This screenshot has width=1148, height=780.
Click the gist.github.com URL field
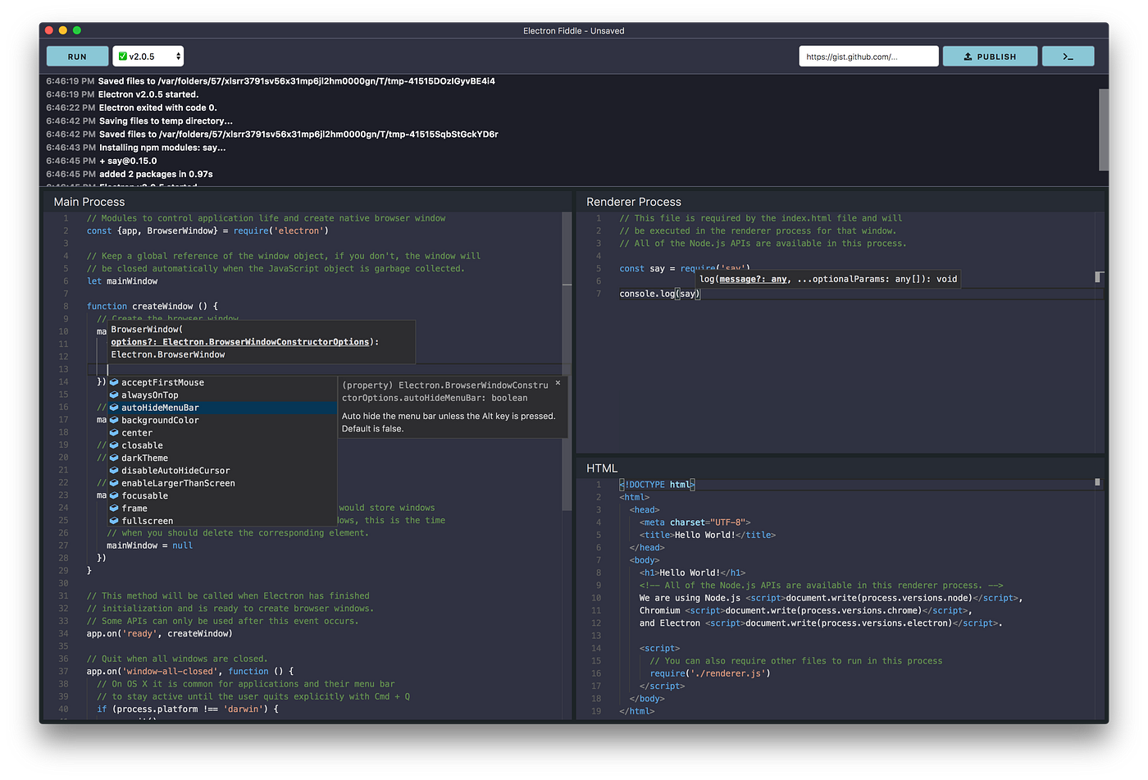click(x=868, y=56)
